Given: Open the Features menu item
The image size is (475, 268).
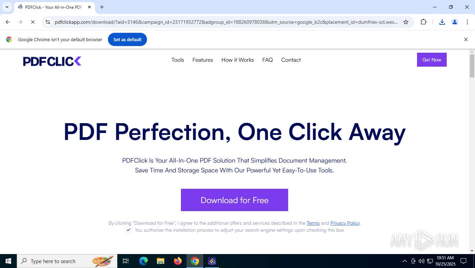Looking at the screenshot, I should click(203, 60).
